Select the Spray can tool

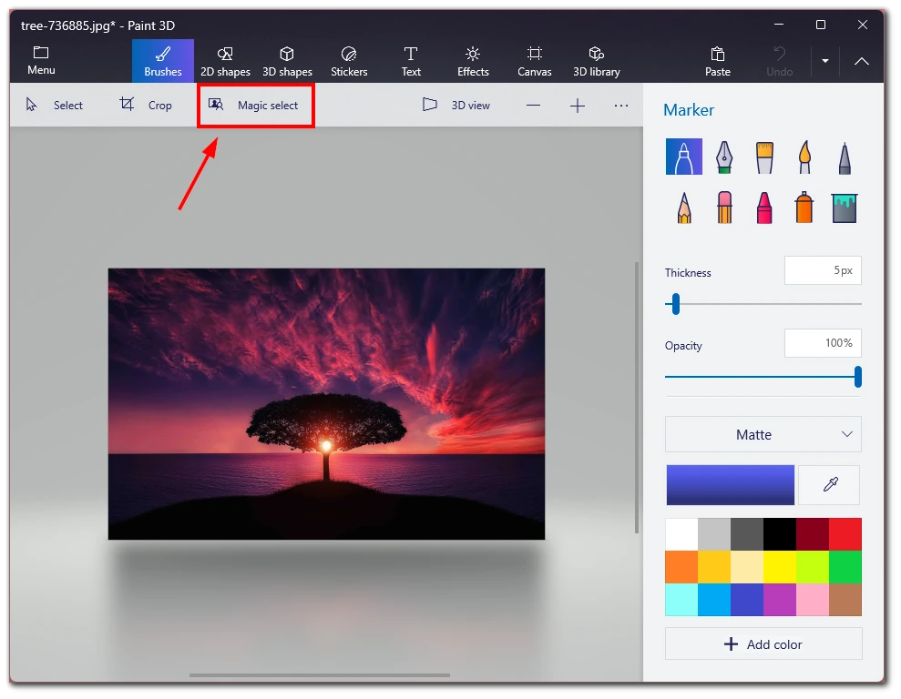pos(804,208)
